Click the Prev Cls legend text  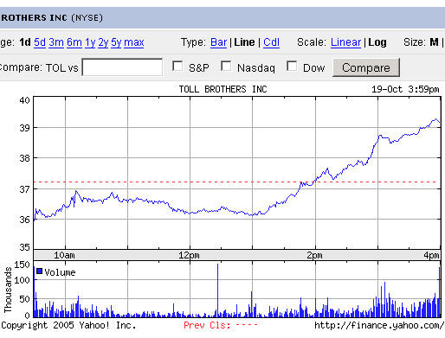pos(207,325)
